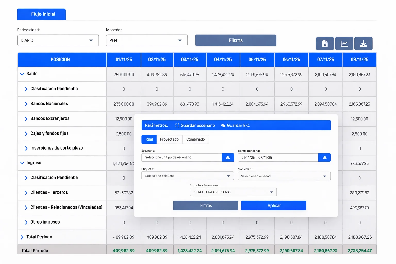Collapse the Saldo row chevron
The width and height of the screenshot is (396, 264).
pos(22,74)
